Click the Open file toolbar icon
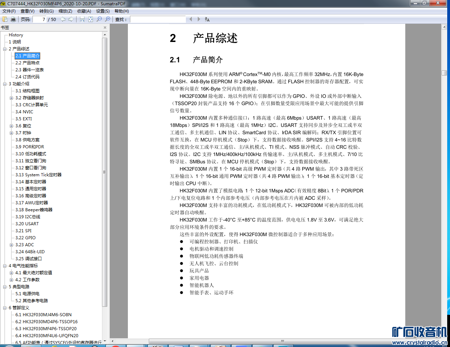Screen dimensions: 450x347 [x=5, y=19]
